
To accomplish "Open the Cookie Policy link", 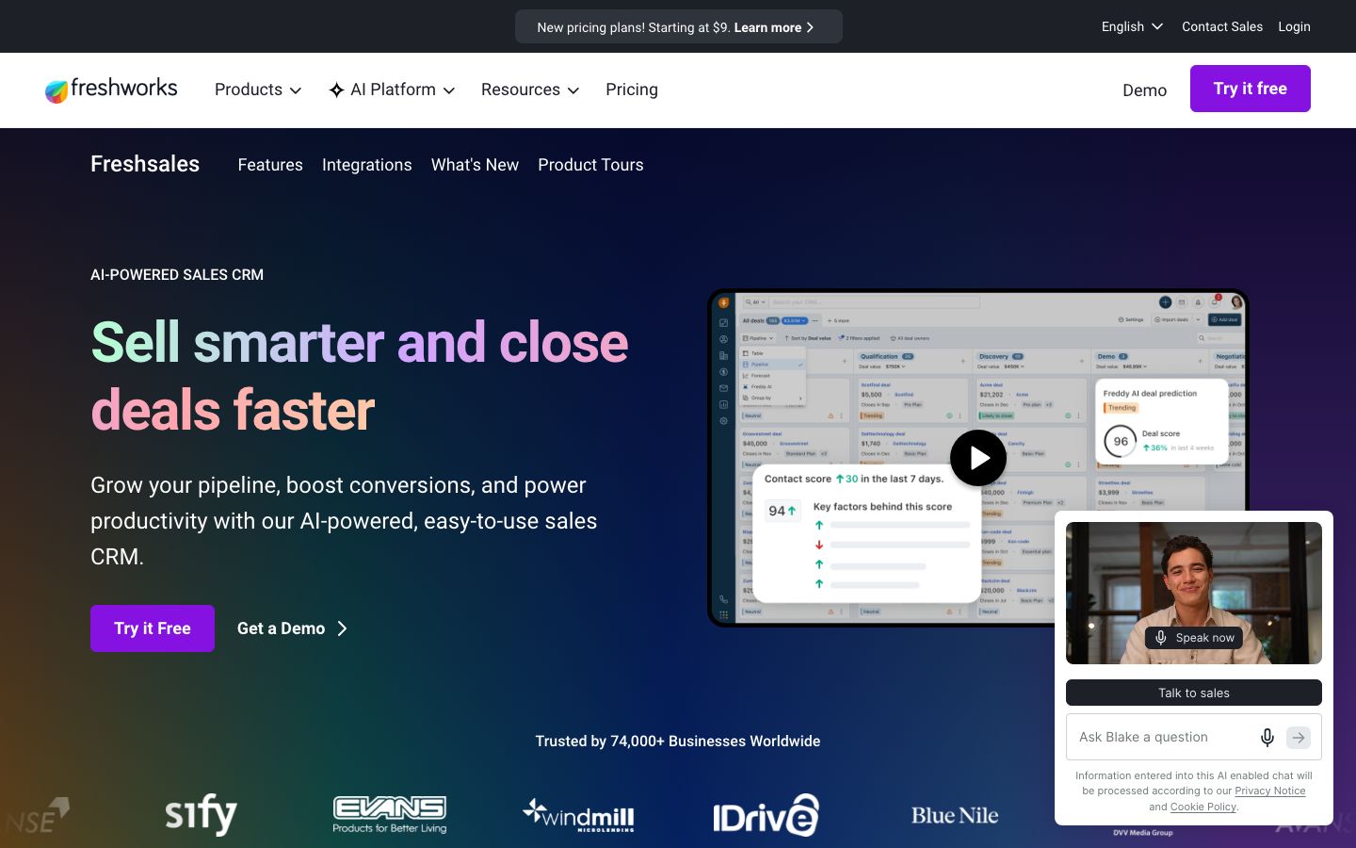I will 1203,807.
